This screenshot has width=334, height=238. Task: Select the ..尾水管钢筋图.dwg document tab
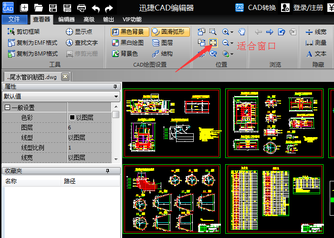pos(32,77)
